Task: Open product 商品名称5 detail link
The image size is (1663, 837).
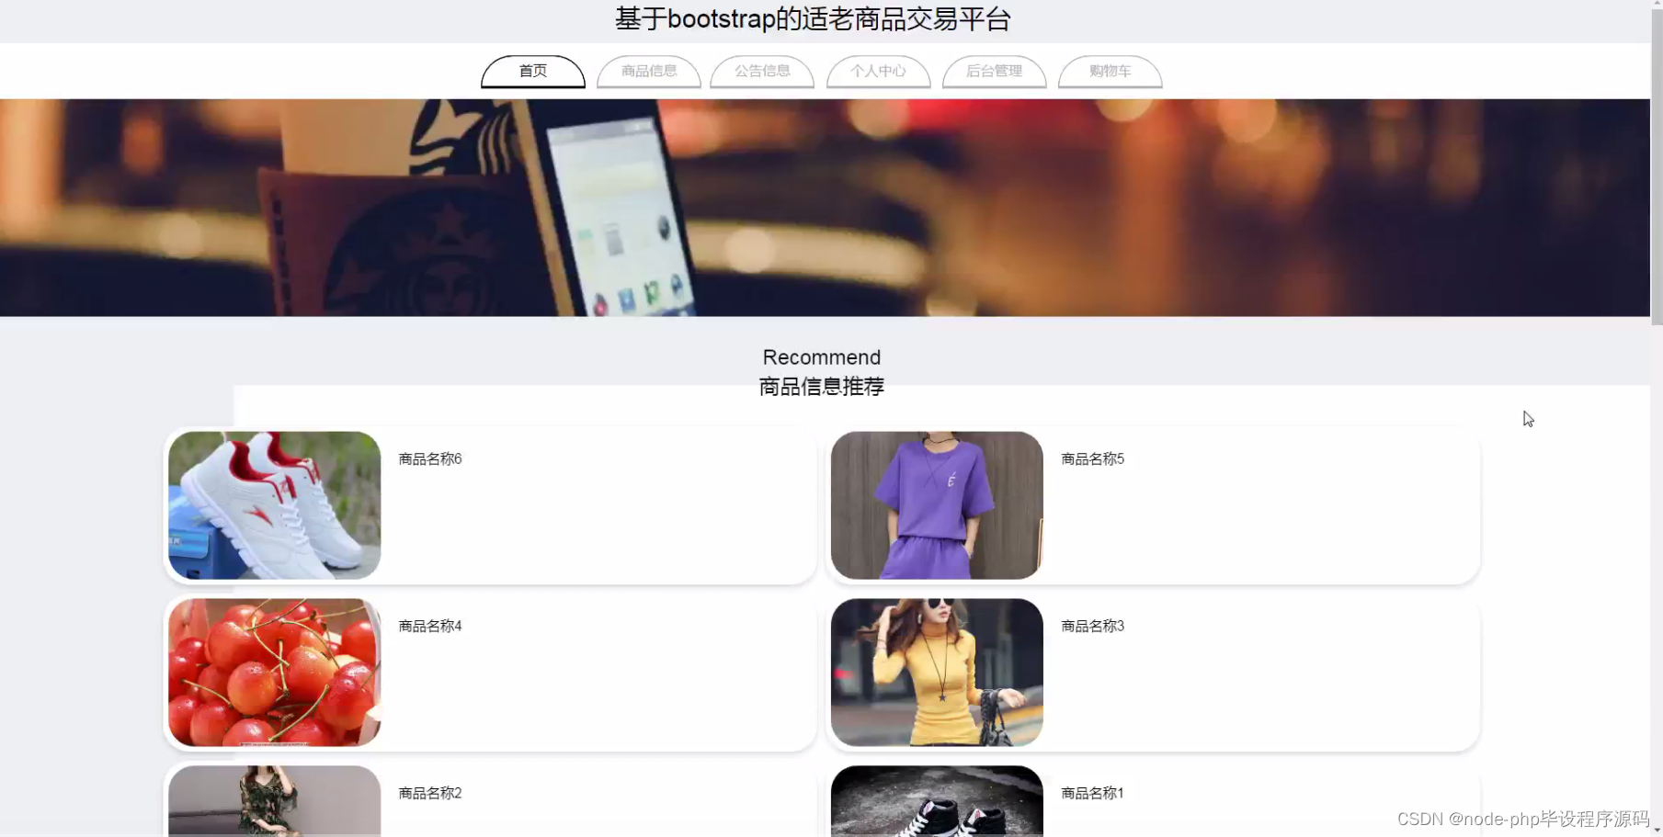Action: (x=1092, y=458)
